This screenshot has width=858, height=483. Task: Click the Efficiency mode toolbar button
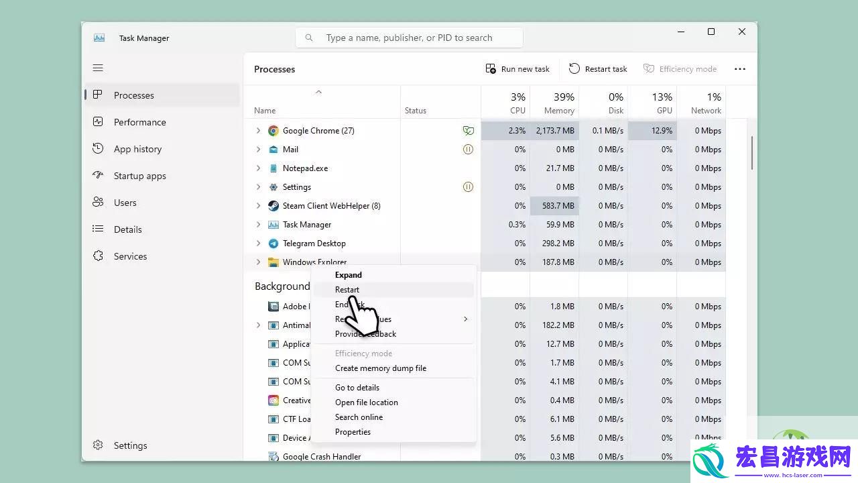[x=680, y=69]
